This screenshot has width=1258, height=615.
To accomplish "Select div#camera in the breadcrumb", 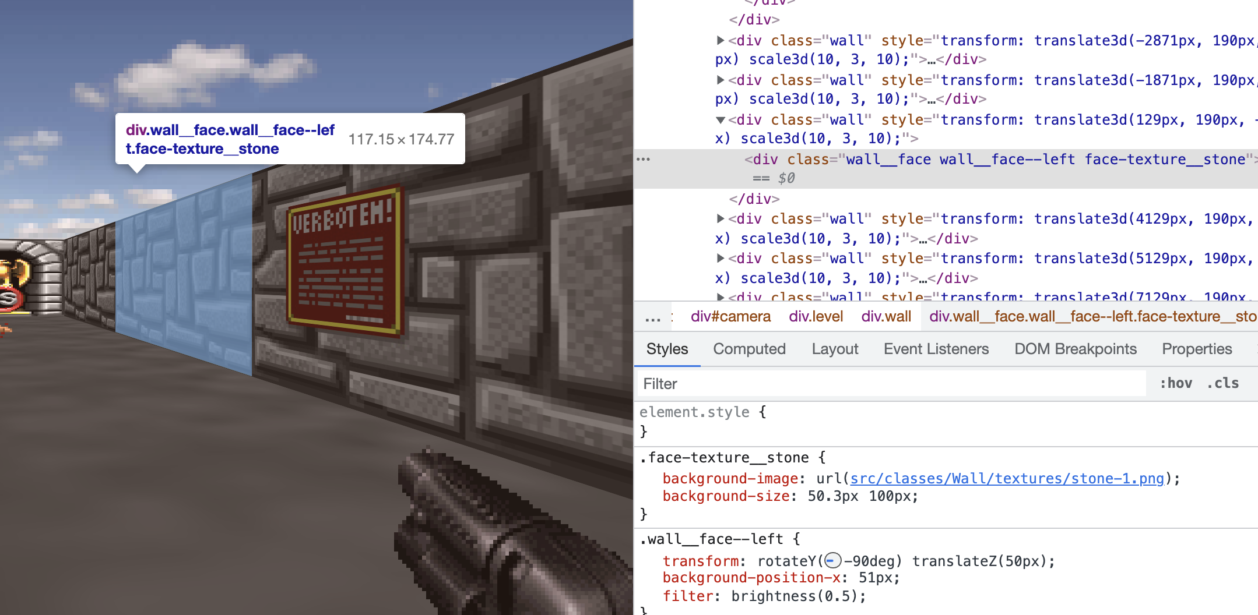I will click(x=730, y=316).
